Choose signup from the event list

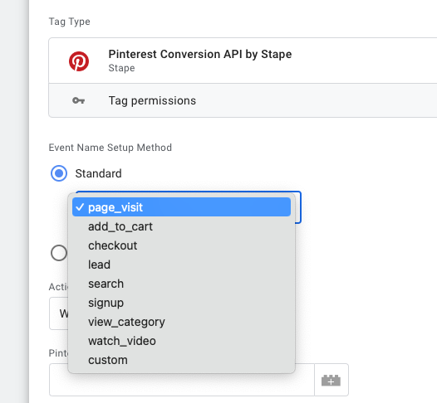coord(181,303)
